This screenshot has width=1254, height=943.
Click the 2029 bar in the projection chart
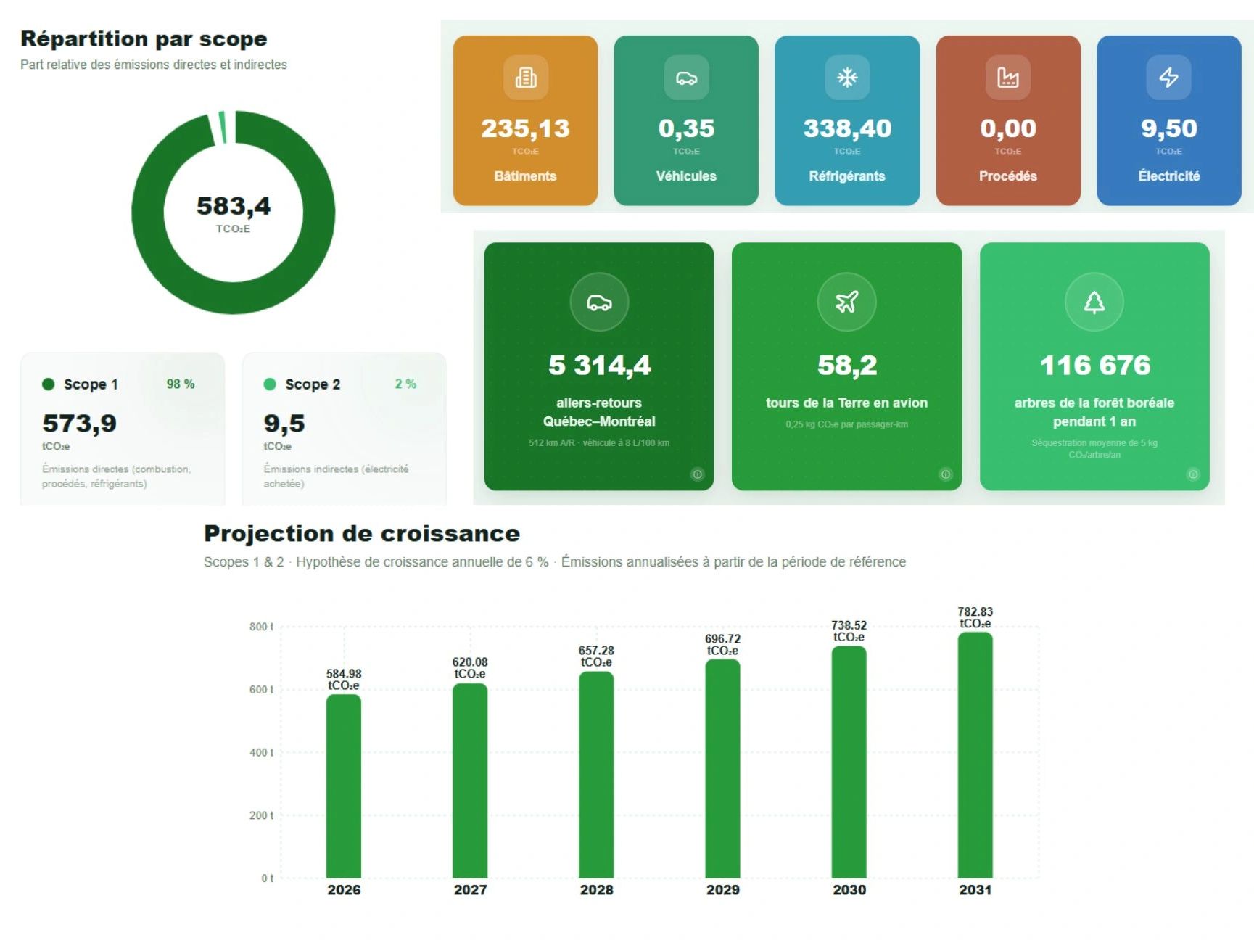[722, 769]
